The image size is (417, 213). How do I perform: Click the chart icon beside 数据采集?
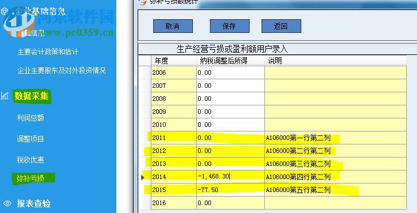tap(5, 96)
